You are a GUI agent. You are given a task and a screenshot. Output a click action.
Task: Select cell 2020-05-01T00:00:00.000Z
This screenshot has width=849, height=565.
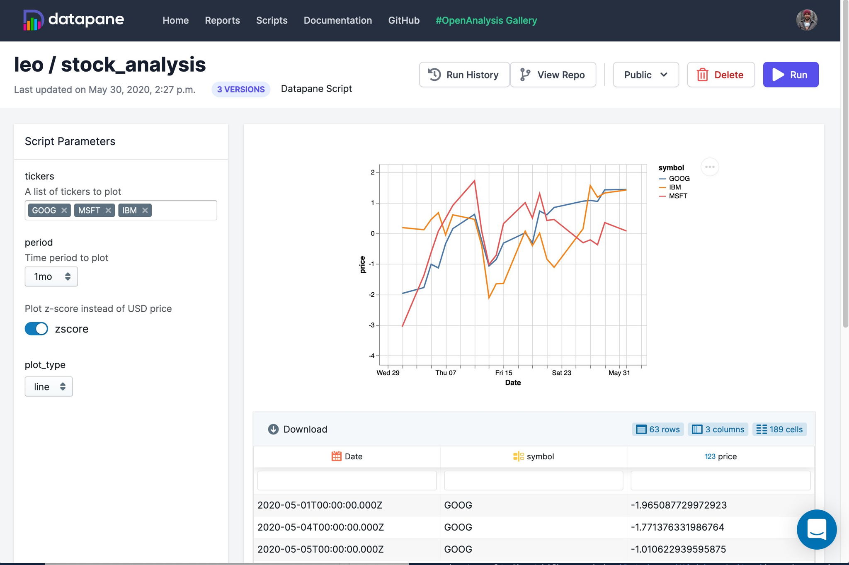pyautogui.click(x=347, y=505)
